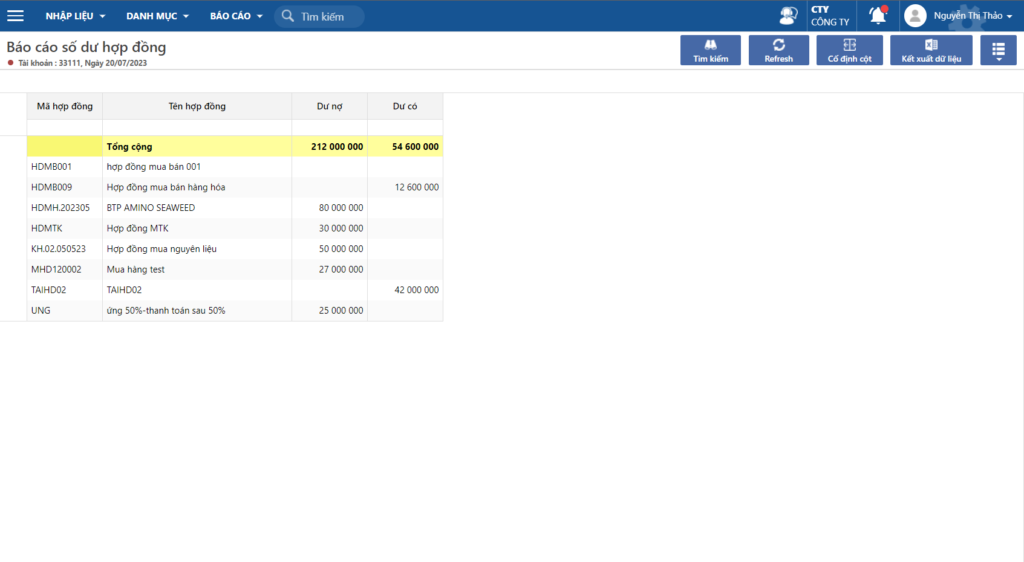The image size is (1024, 562).
Task: Select the HDMH.202305 contract row
Action: point(60,208)
